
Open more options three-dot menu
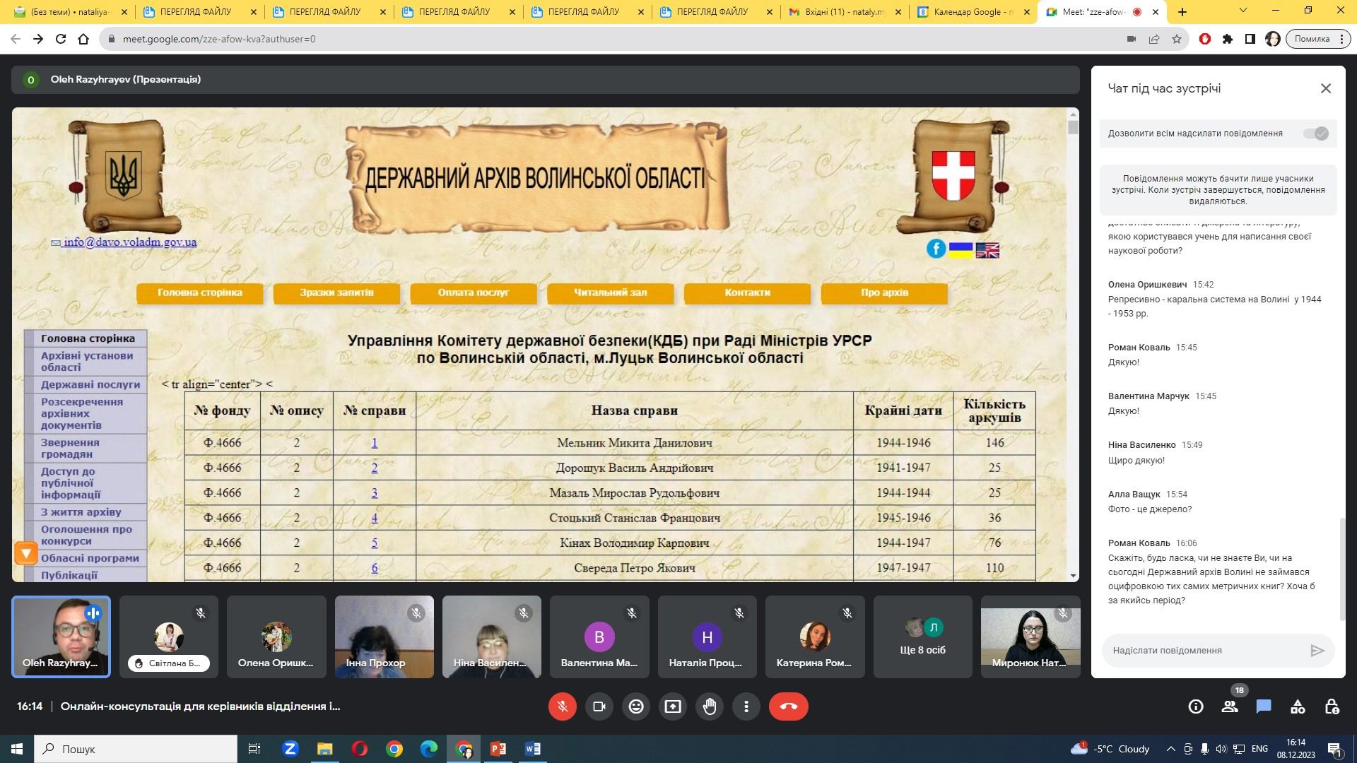(x=746, y=706)
